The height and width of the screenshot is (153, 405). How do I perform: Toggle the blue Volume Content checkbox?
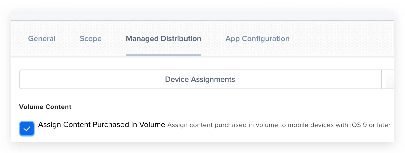[27, 129]
